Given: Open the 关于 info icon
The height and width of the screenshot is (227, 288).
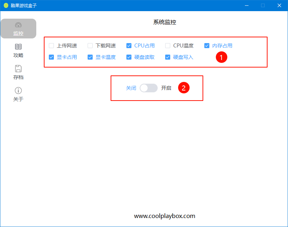Looking at the screenshot, I should coord(18,91).
